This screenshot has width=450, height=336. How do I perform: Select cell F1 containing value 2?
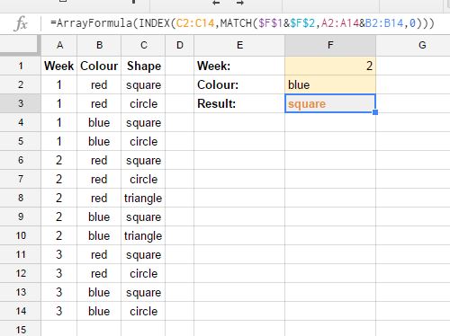click(330, 66)
